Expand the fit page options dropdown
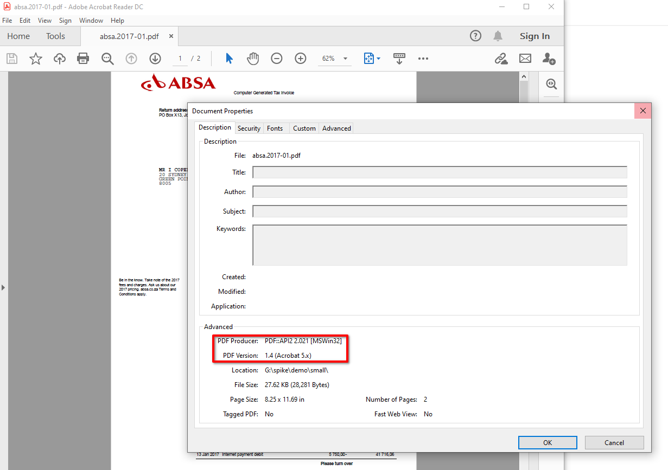The height and width of the screenshot is (470, 668). click(x=379, y=59)
